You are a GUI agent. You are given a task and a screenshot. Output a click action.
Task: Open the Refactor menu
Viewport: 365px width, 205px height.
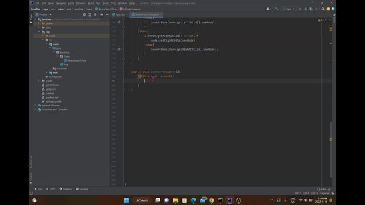tap(81, 3)
